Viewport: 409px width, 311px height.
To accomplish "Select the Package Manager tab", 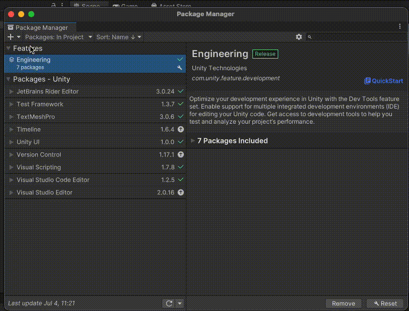I will tap(39, 27).
